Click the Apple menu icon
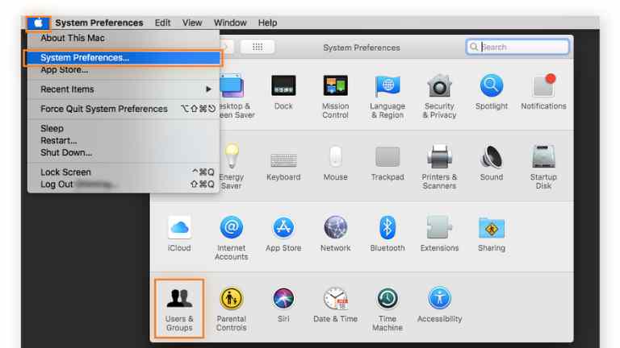 pyautogui.click(x=38, y=23)
